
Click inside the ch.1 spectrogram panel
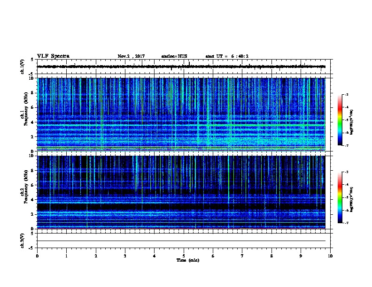click(x=181, y=114)
